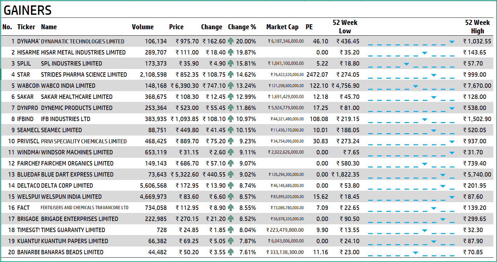Click the 20.00% change percent cell

point(246,41)
